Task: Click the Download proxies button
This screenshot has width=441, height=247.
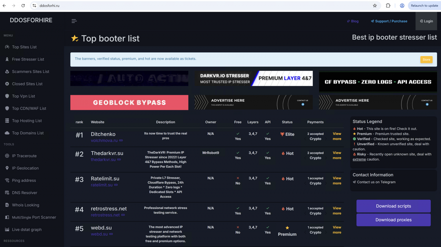Action: pos(394,220)
